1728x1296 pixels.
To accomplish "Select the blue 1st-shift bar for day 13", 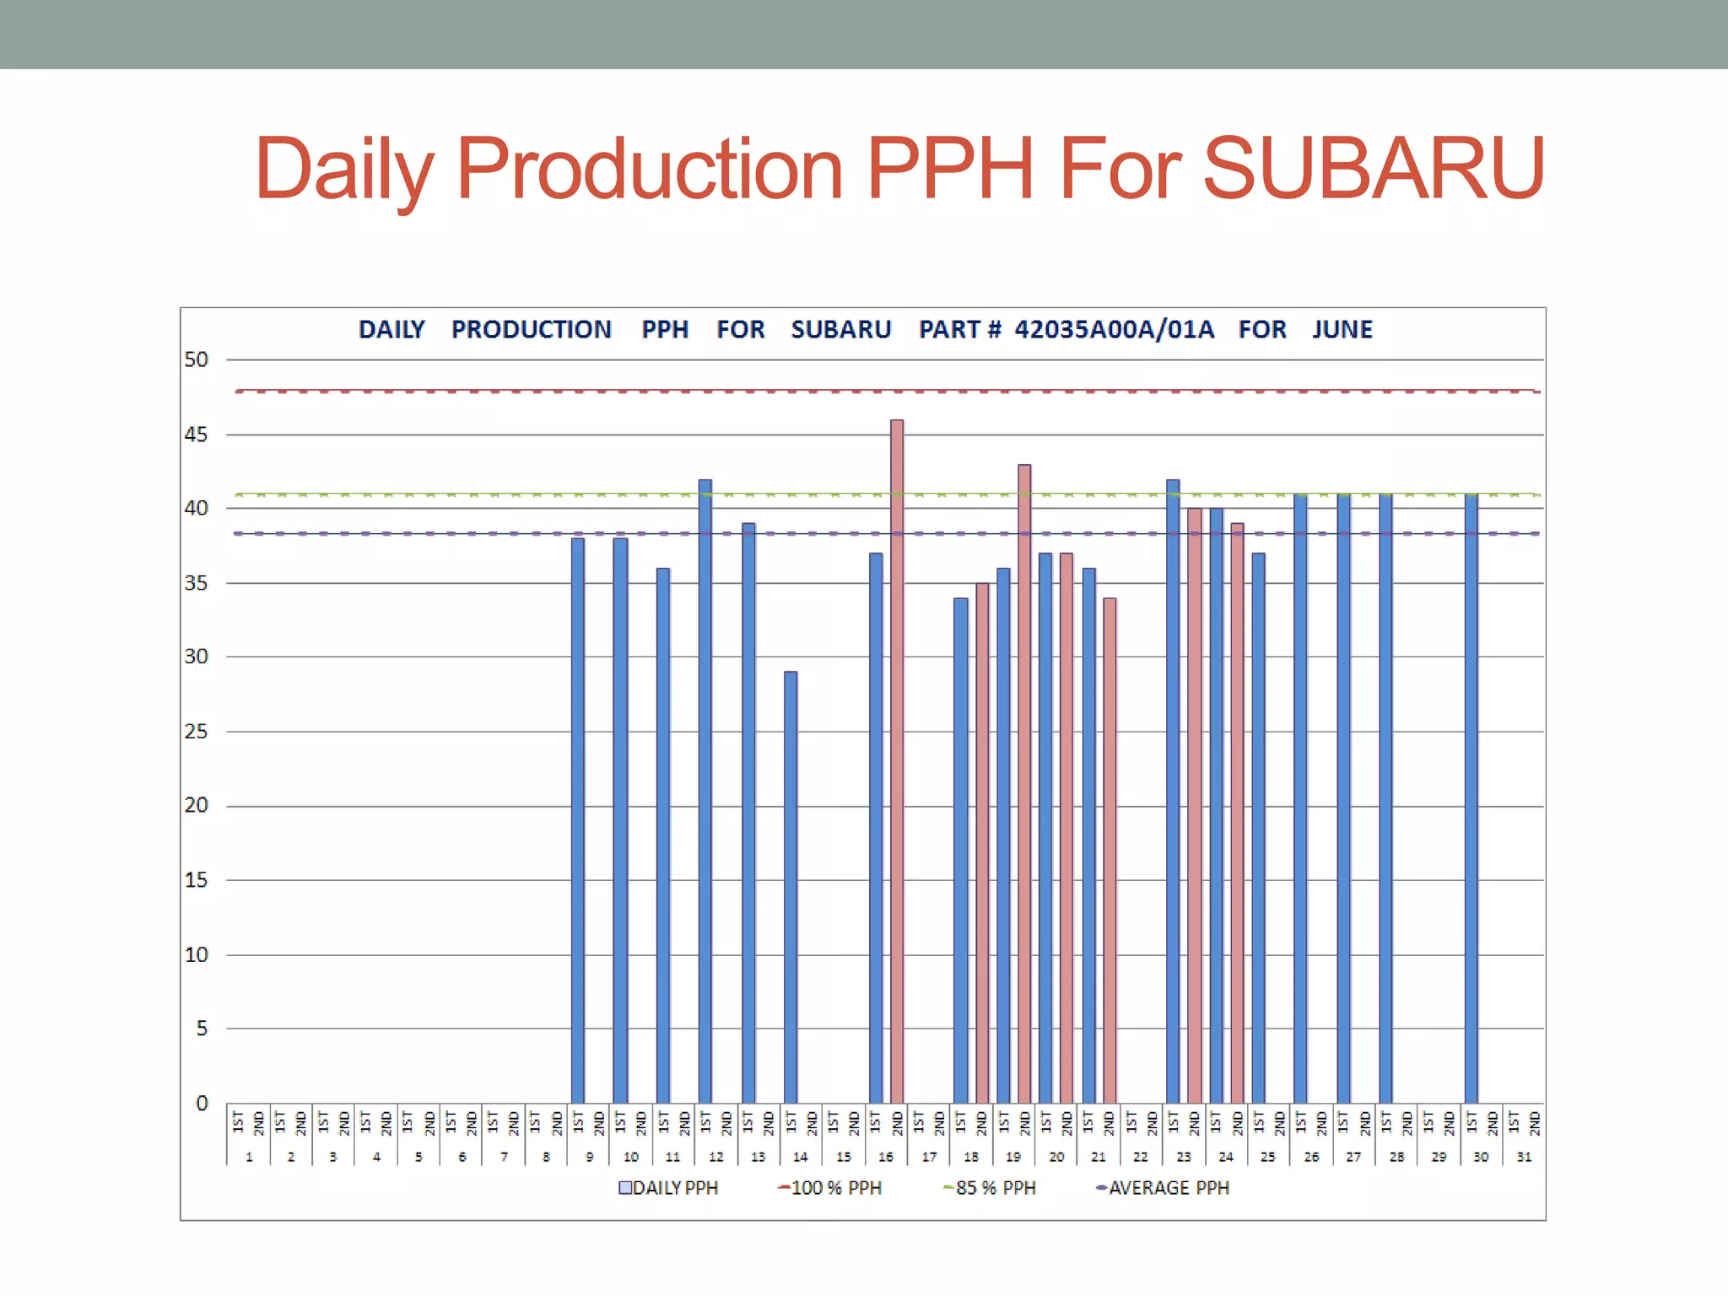I will coord(748,813).
